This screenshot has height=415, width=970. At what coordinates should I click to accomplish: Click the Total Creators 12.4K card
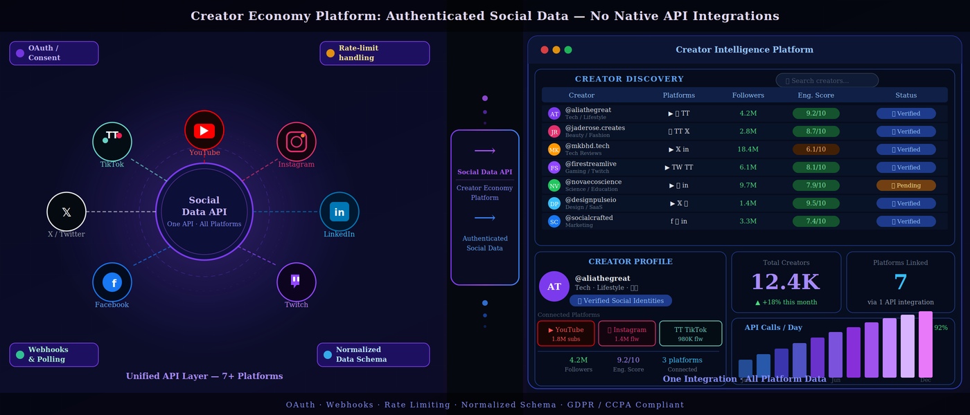pyautogui.click(x=786, y=282)
